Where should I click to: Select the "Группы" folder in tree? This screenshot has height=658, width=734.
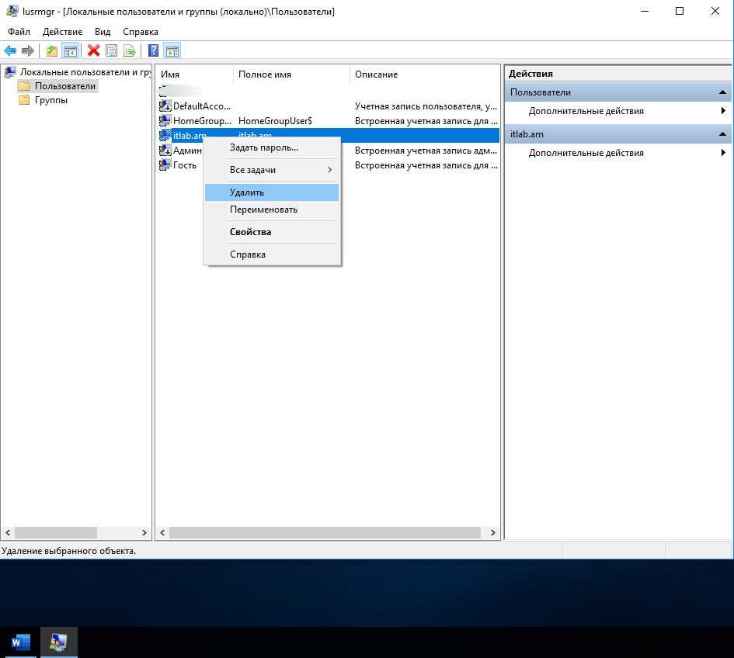50,100
